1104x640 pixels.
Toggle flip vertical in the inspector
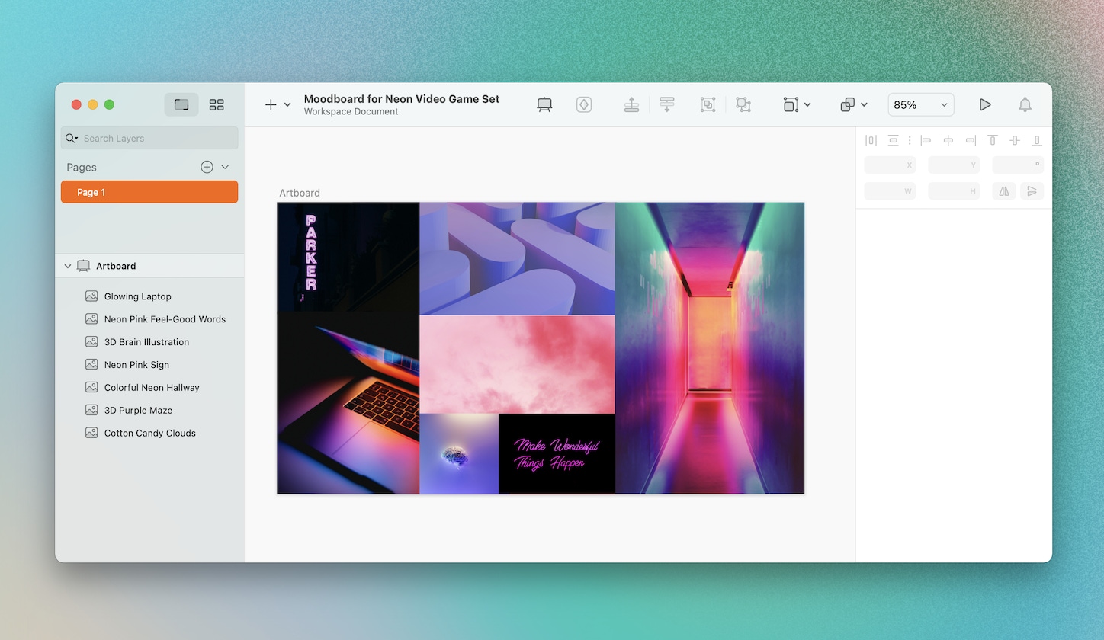coord(1032,191)
